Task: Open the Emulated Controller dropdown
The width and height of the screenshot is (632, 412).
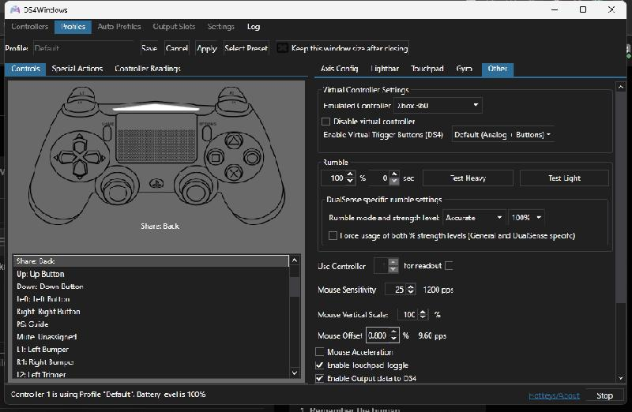Action: pos(438,106)
